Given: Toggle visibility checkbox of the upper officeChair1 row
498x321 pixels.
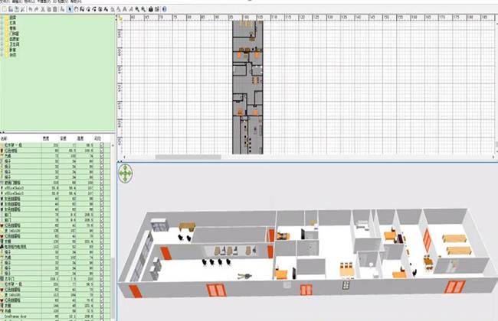Looking at the screenshot, I should (102, 188).
